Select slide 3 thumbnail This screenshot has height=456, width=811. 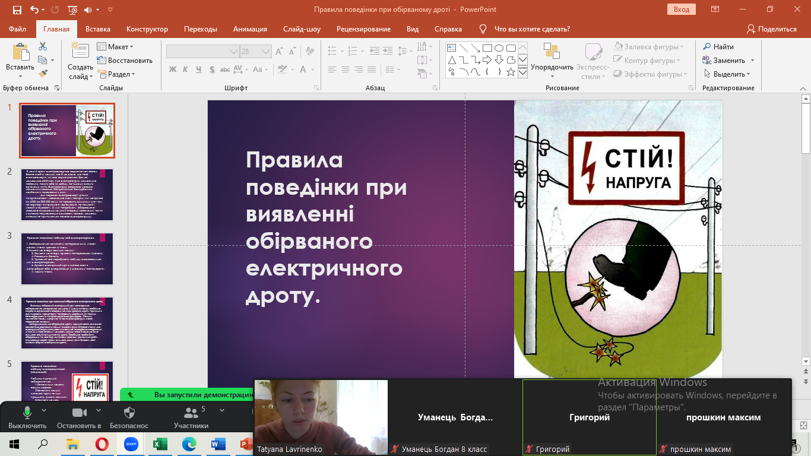67,258
